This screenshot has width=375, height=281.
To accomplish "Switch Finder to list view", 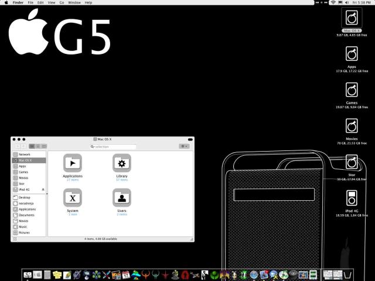I will [x=37, y=146].
